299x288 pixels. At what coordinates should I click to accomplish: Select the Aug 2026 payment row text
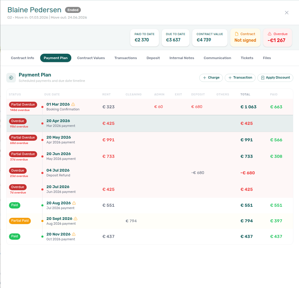click(x=61, y=223)
